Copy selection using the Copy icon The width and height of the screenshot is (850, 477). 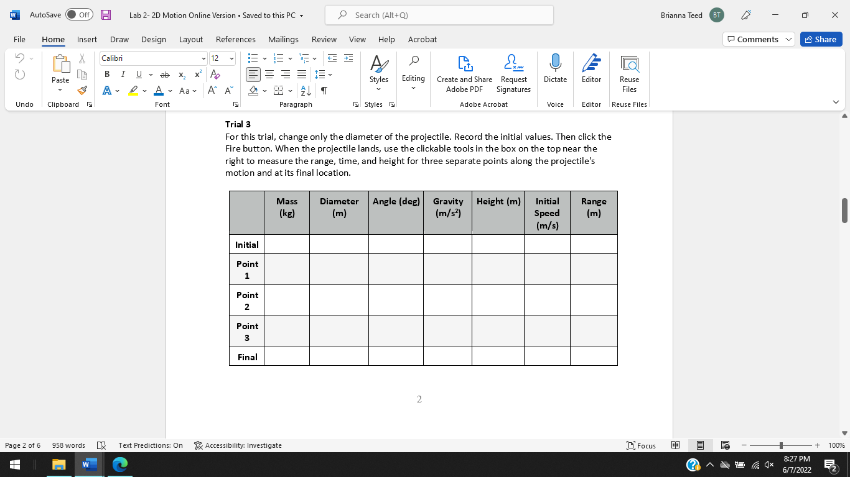click(82, 75)
